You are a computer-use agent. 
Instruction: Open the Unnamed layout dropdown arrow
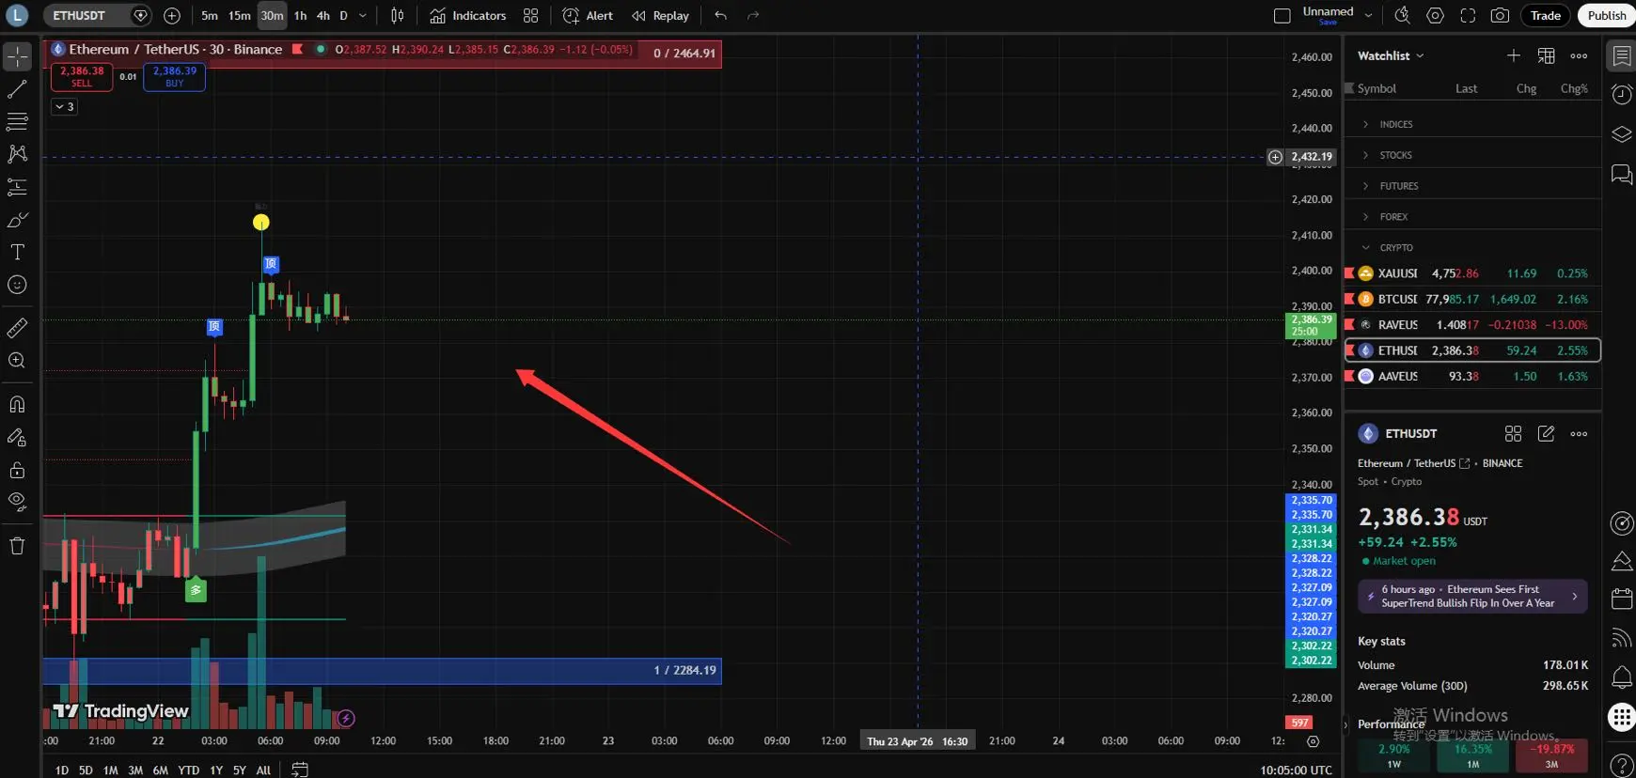click(1368, 16)
